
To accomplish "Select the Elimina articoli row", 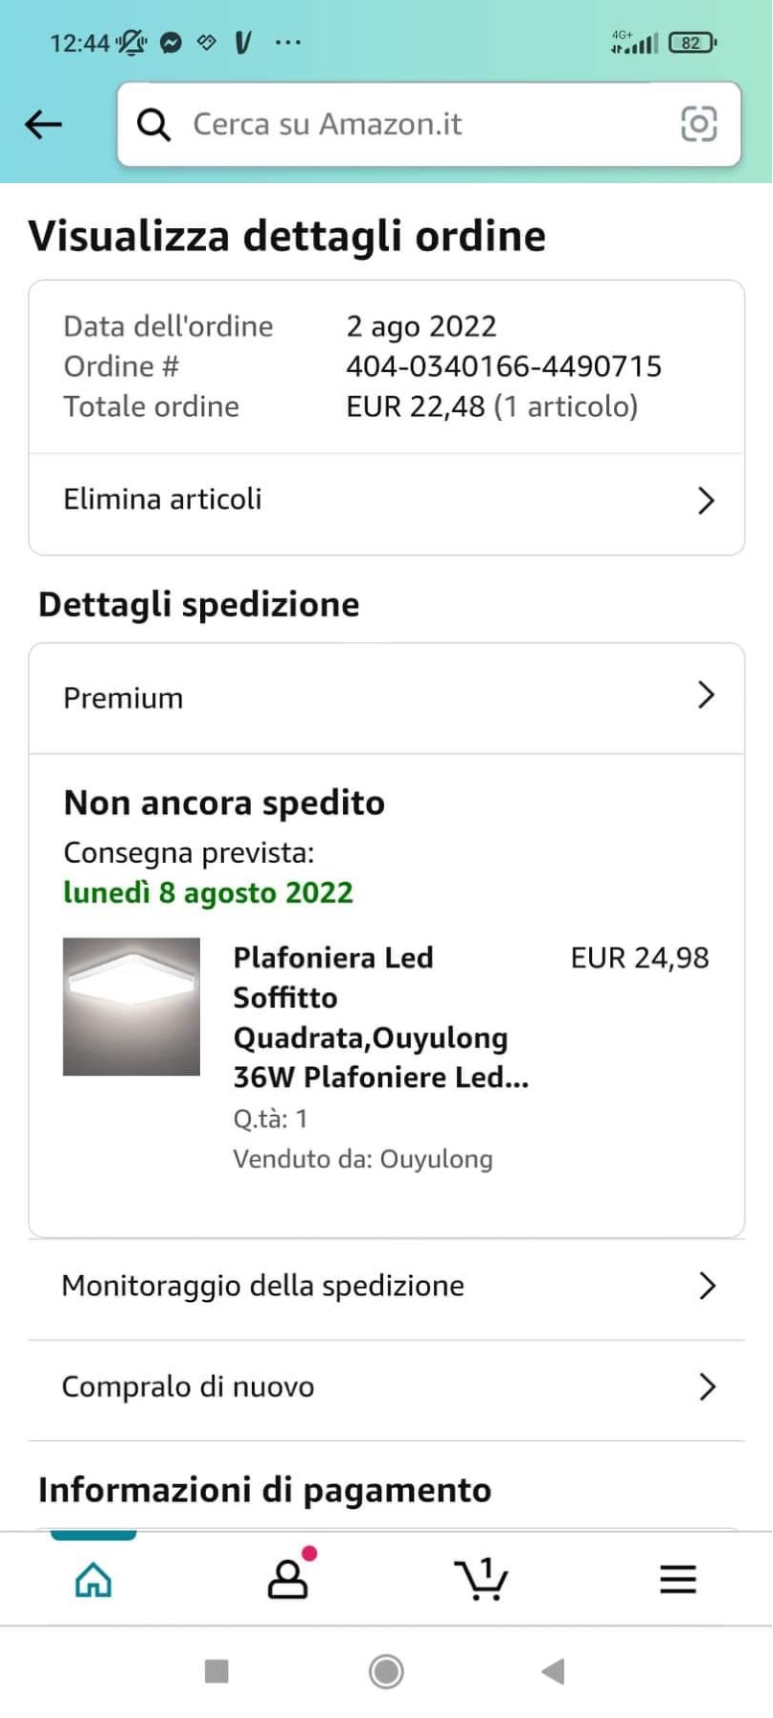I will (163, 499).
